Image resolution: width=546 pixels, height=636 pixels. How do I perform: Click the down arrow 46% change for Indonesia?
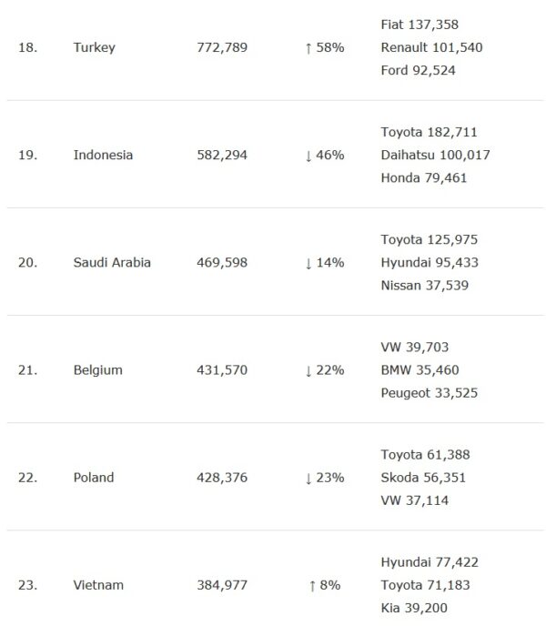(x=324, y=155)
